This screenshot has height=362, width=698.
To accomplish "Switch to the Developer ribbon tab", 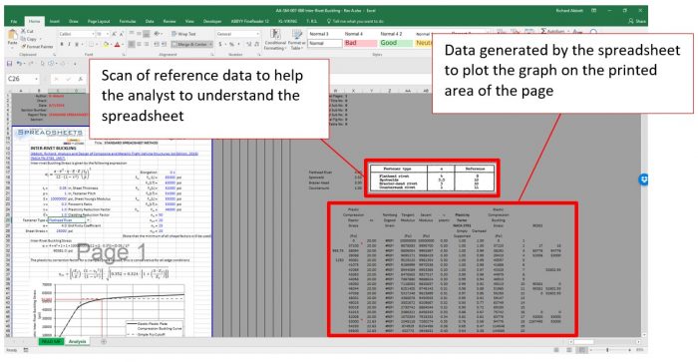I will [x=211, y=21].
